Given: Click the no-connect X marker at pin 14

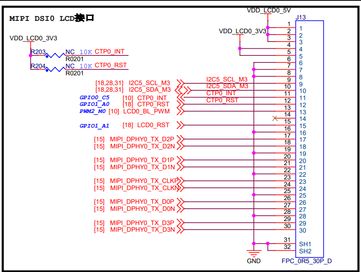Looking at the screenshot, I should coord(275,118).
